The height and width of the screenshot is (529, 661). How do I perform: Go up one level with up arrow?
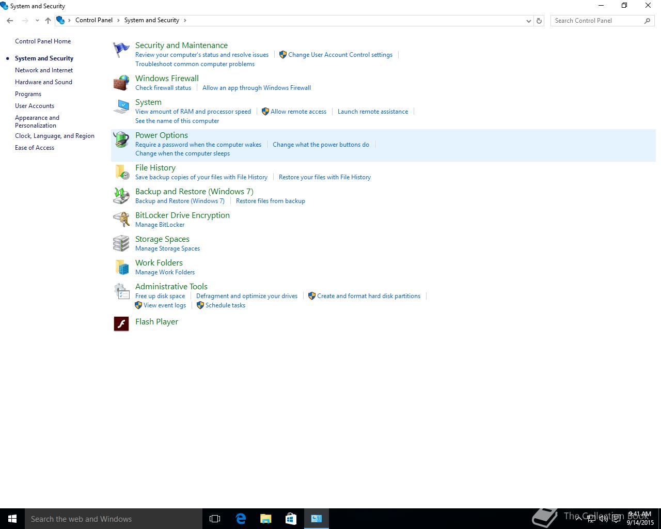[48, 21]
